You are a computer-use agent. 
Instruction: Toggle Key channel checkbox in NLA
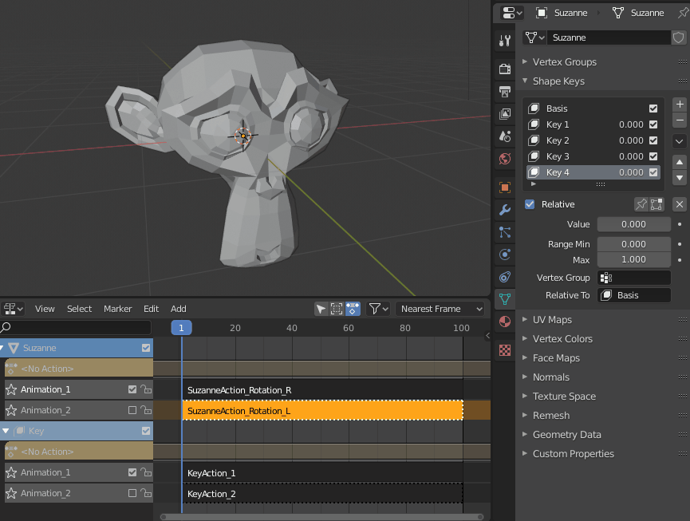tap(146, 431)
